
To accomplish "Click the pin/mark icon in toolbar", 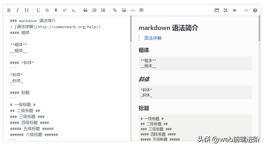I will pos(56,10).
